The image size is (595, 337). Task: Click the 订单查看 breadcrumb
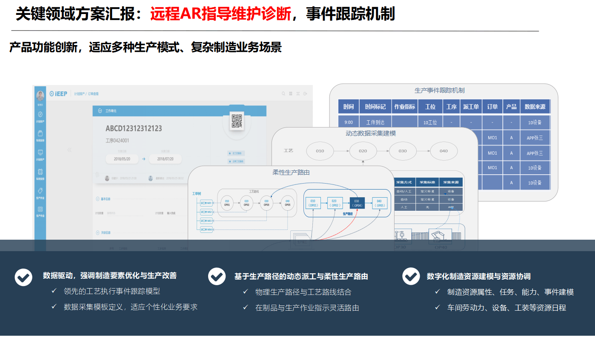(x=93, y=93)
